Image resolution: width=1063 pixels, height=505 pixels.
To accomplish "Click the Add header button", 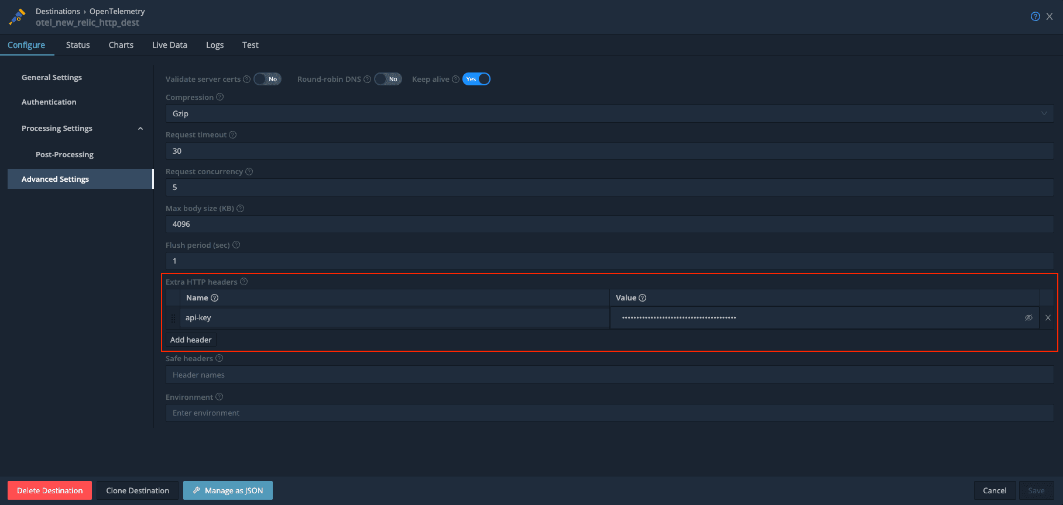I will point(191,340).
